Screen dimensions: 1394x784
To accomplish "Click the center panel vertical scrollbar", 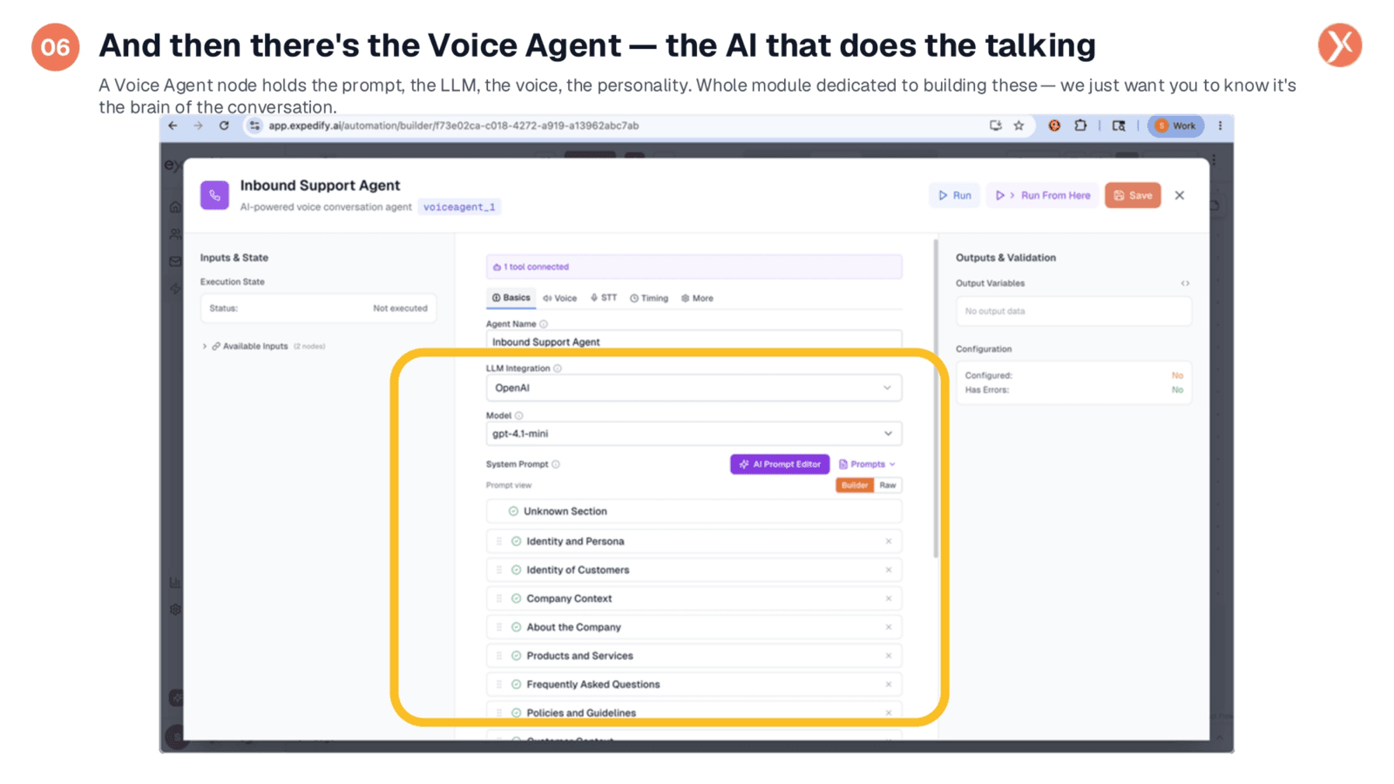I will tap(936, 398).
